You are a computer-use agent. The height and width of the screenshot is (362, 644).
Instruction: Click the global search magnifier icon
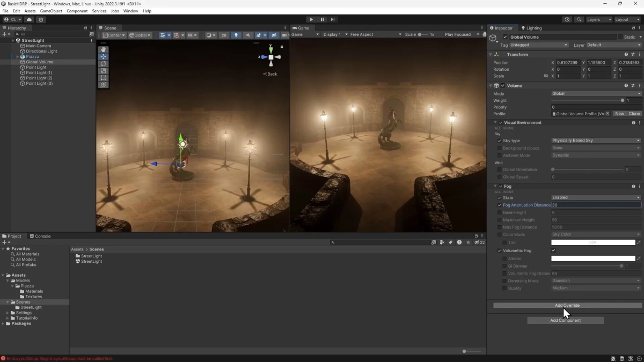point(579,19)
